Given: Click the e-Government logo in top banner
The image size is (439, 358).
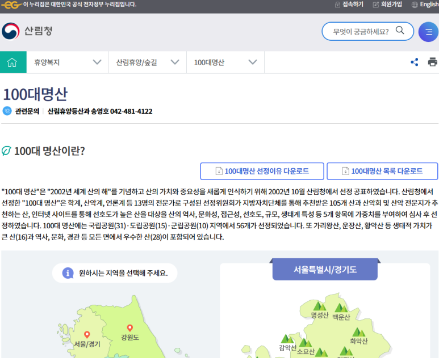Looking at the screenshot, I should pos(11,5).
